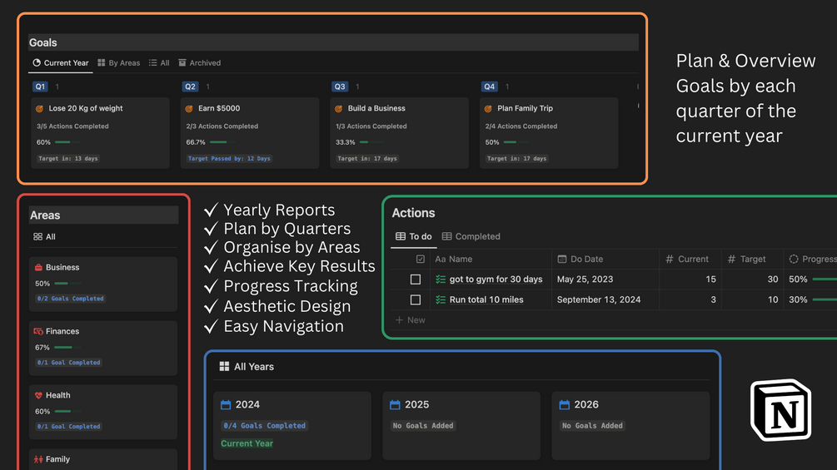
Task: Click the Q1 quarter tag
Action: (x=40, y=87)
